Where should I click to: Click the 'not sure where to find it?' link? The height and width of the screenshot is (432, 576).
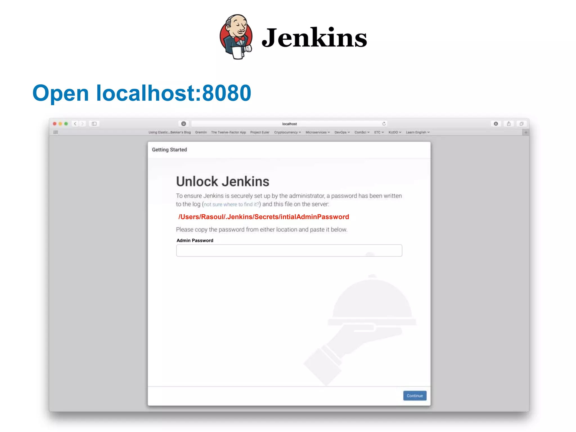[x=231, y=204]
